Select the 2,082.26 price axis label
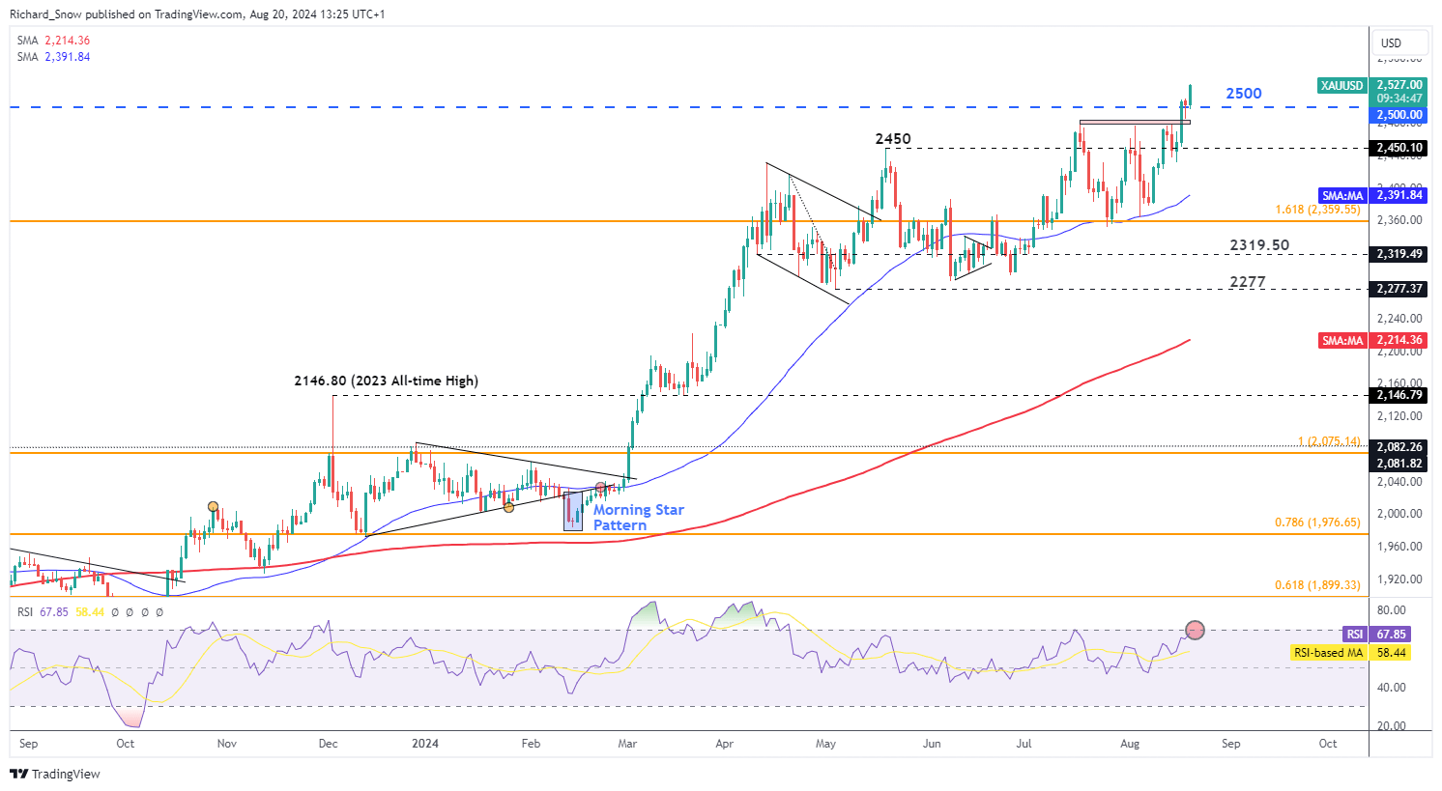Screen dimensions: 1442x791 pyautogui.click(x=1399, y=447)
